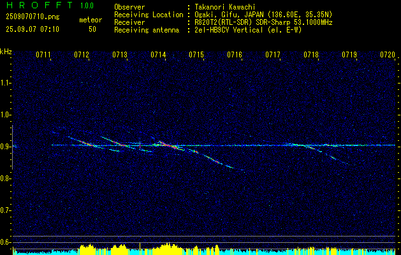Select the 0.7 kHz axis label
This screenshot has width=401, height=255.
click(x=5, y=210)
